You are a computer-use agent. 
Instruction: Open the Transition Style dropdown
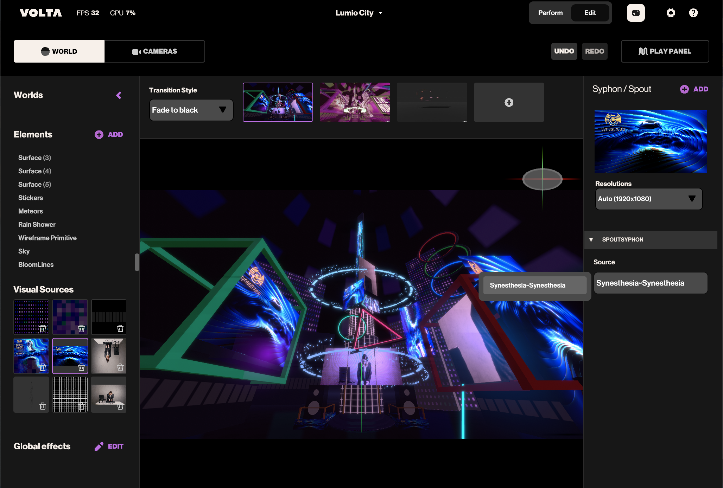point(191,110)
